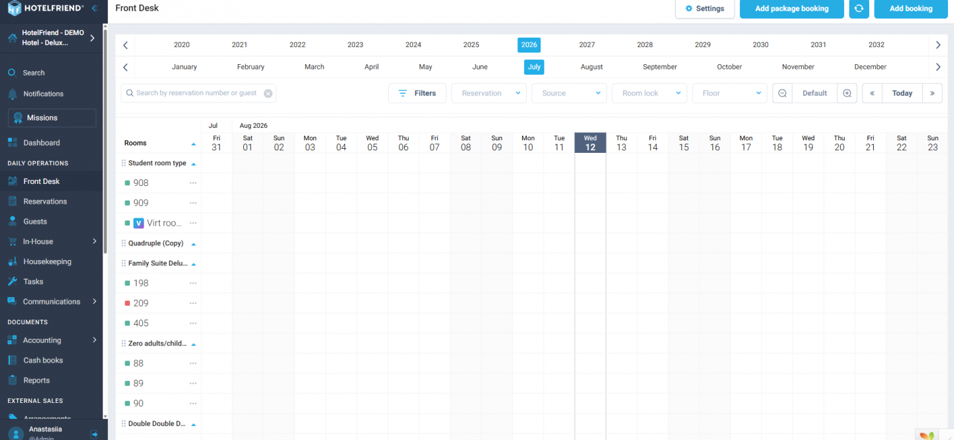Open the three-dot menu for room 909
The height and width of the screenshot is (440, 954).
(193, 203)
